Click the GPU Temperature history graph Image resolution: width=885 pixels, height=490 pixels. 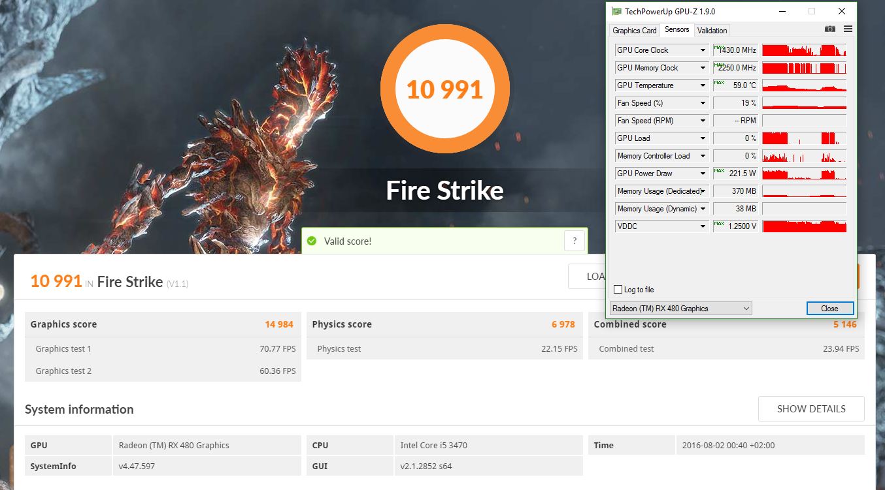point(804,85)
